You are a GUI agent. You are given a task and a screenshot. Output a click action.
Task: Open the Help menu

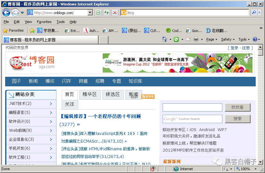(x=73, y=22)
